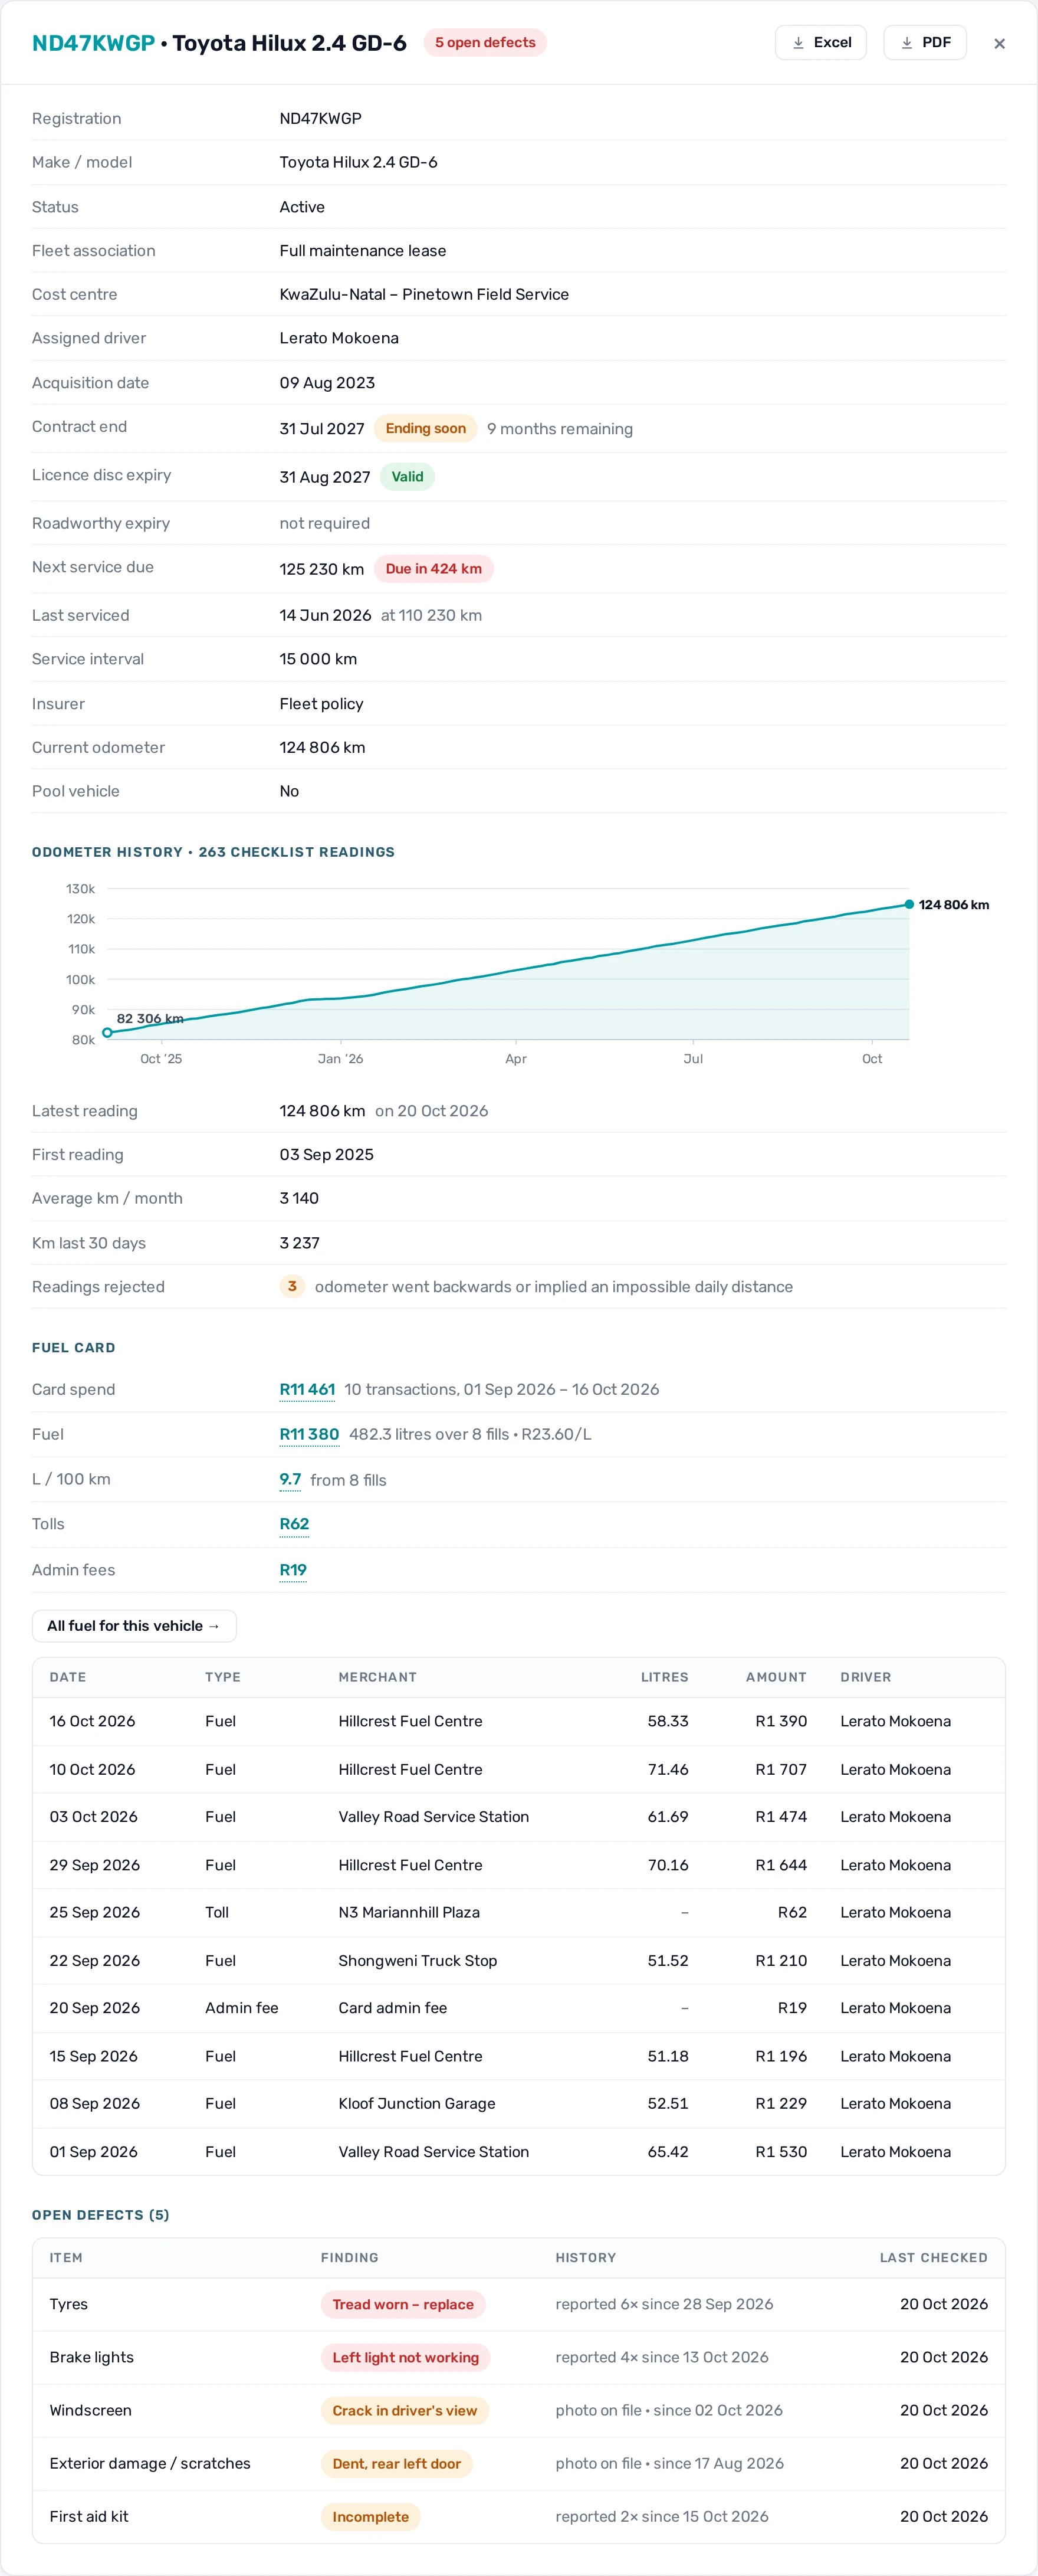Screen dimensions: 1038x2576
Task: Click the Exterior damage / scratches defect item
Action: (150, 2463)
